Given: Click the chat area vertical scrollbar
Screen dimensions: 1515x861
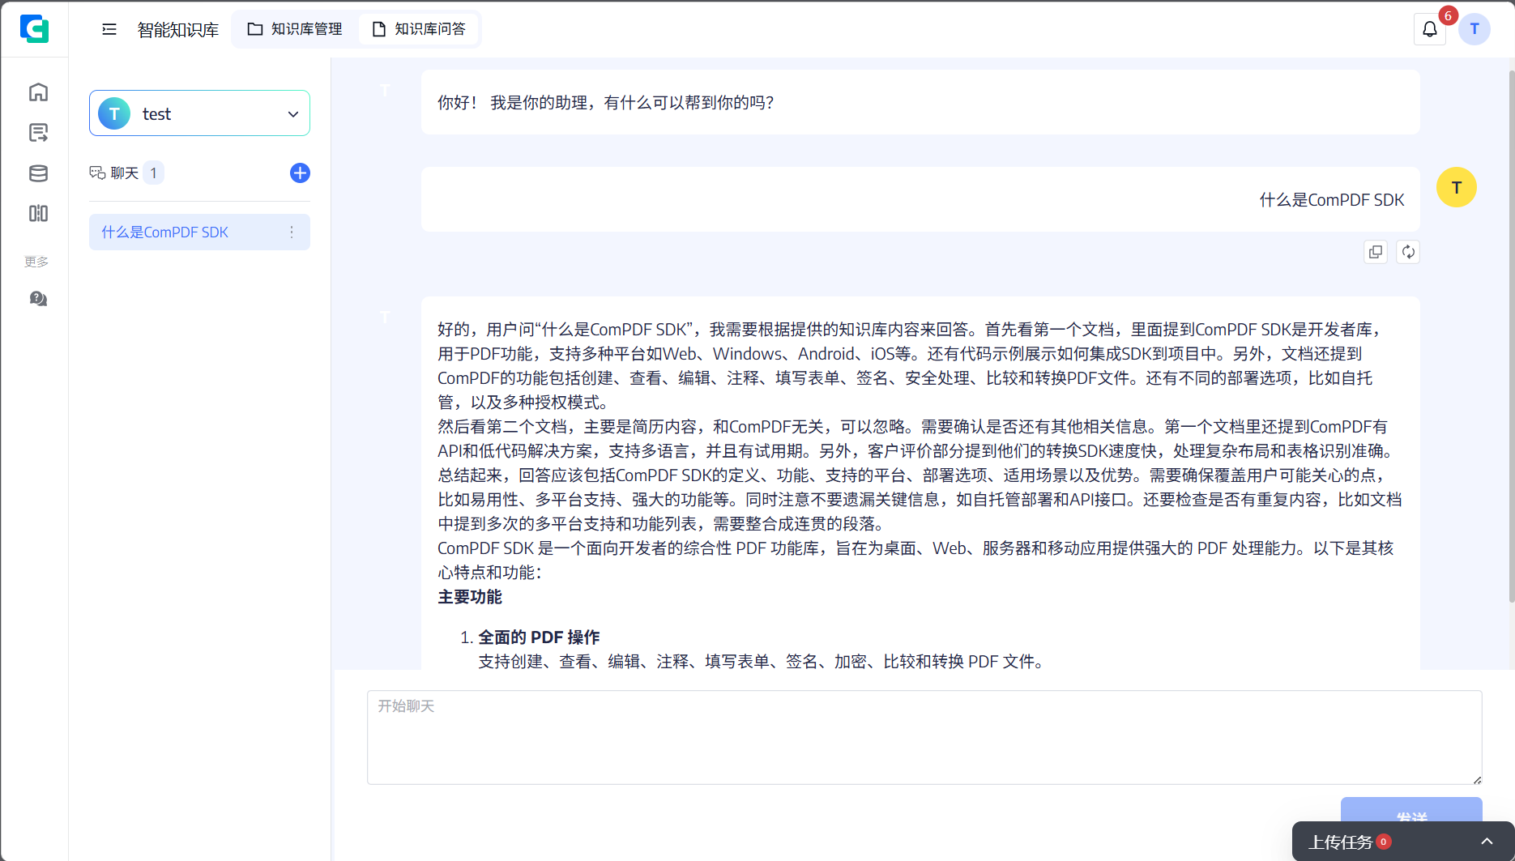Looking at the screenshot, I should click(x=1511, y=336).
